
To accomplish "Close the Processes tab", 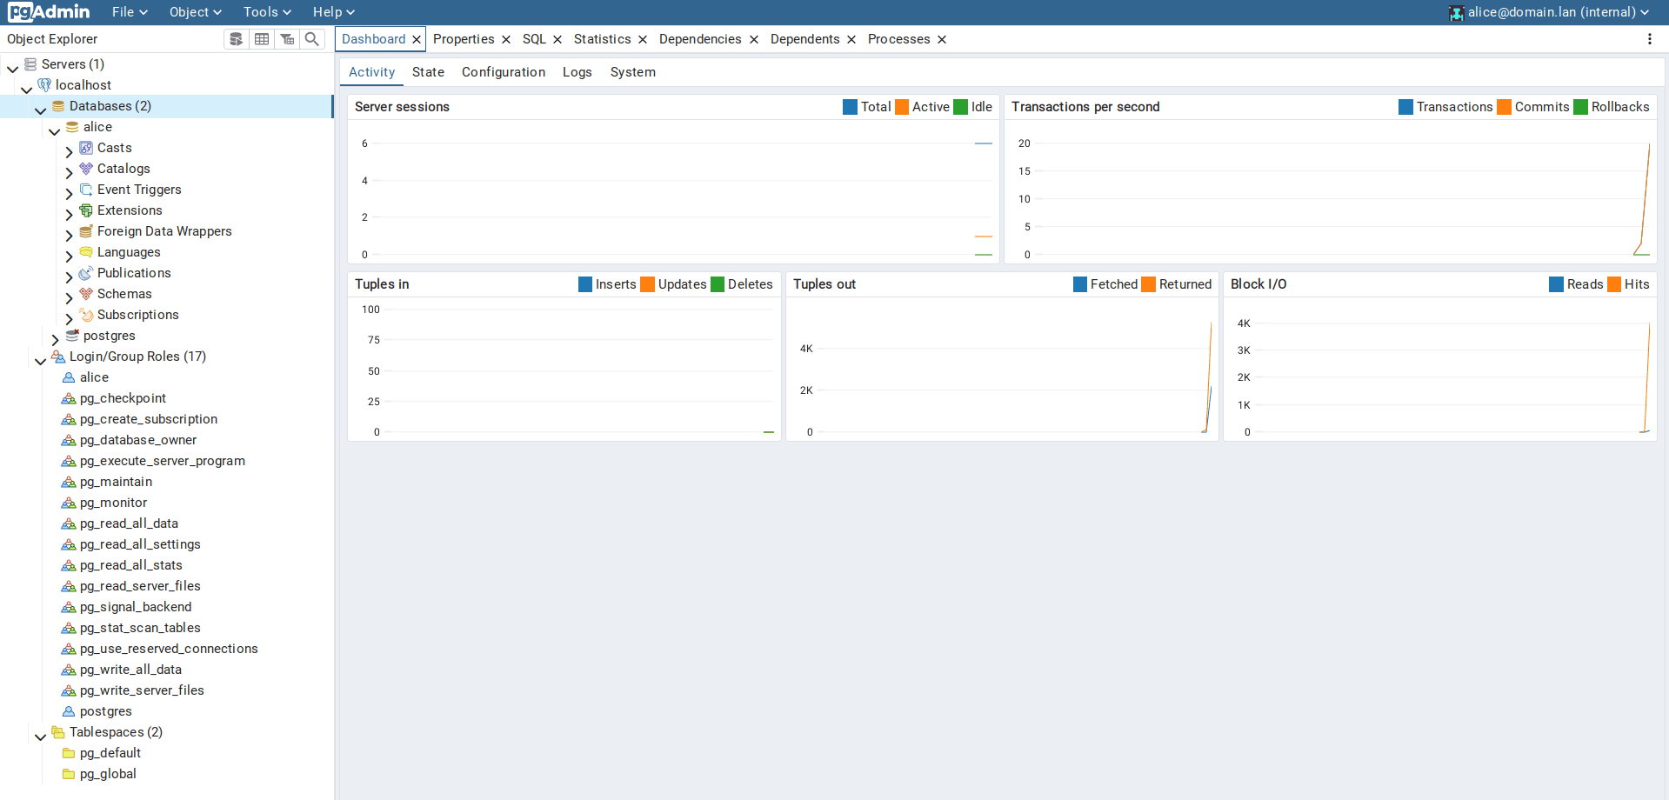I will [942, 39].
